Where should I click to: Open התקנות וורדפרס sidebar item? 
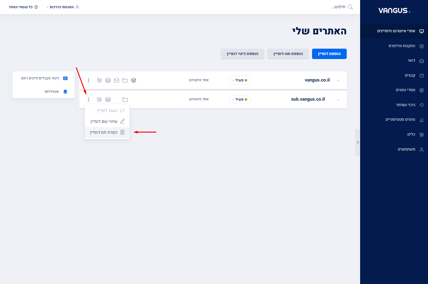click(x=394, y=46)
